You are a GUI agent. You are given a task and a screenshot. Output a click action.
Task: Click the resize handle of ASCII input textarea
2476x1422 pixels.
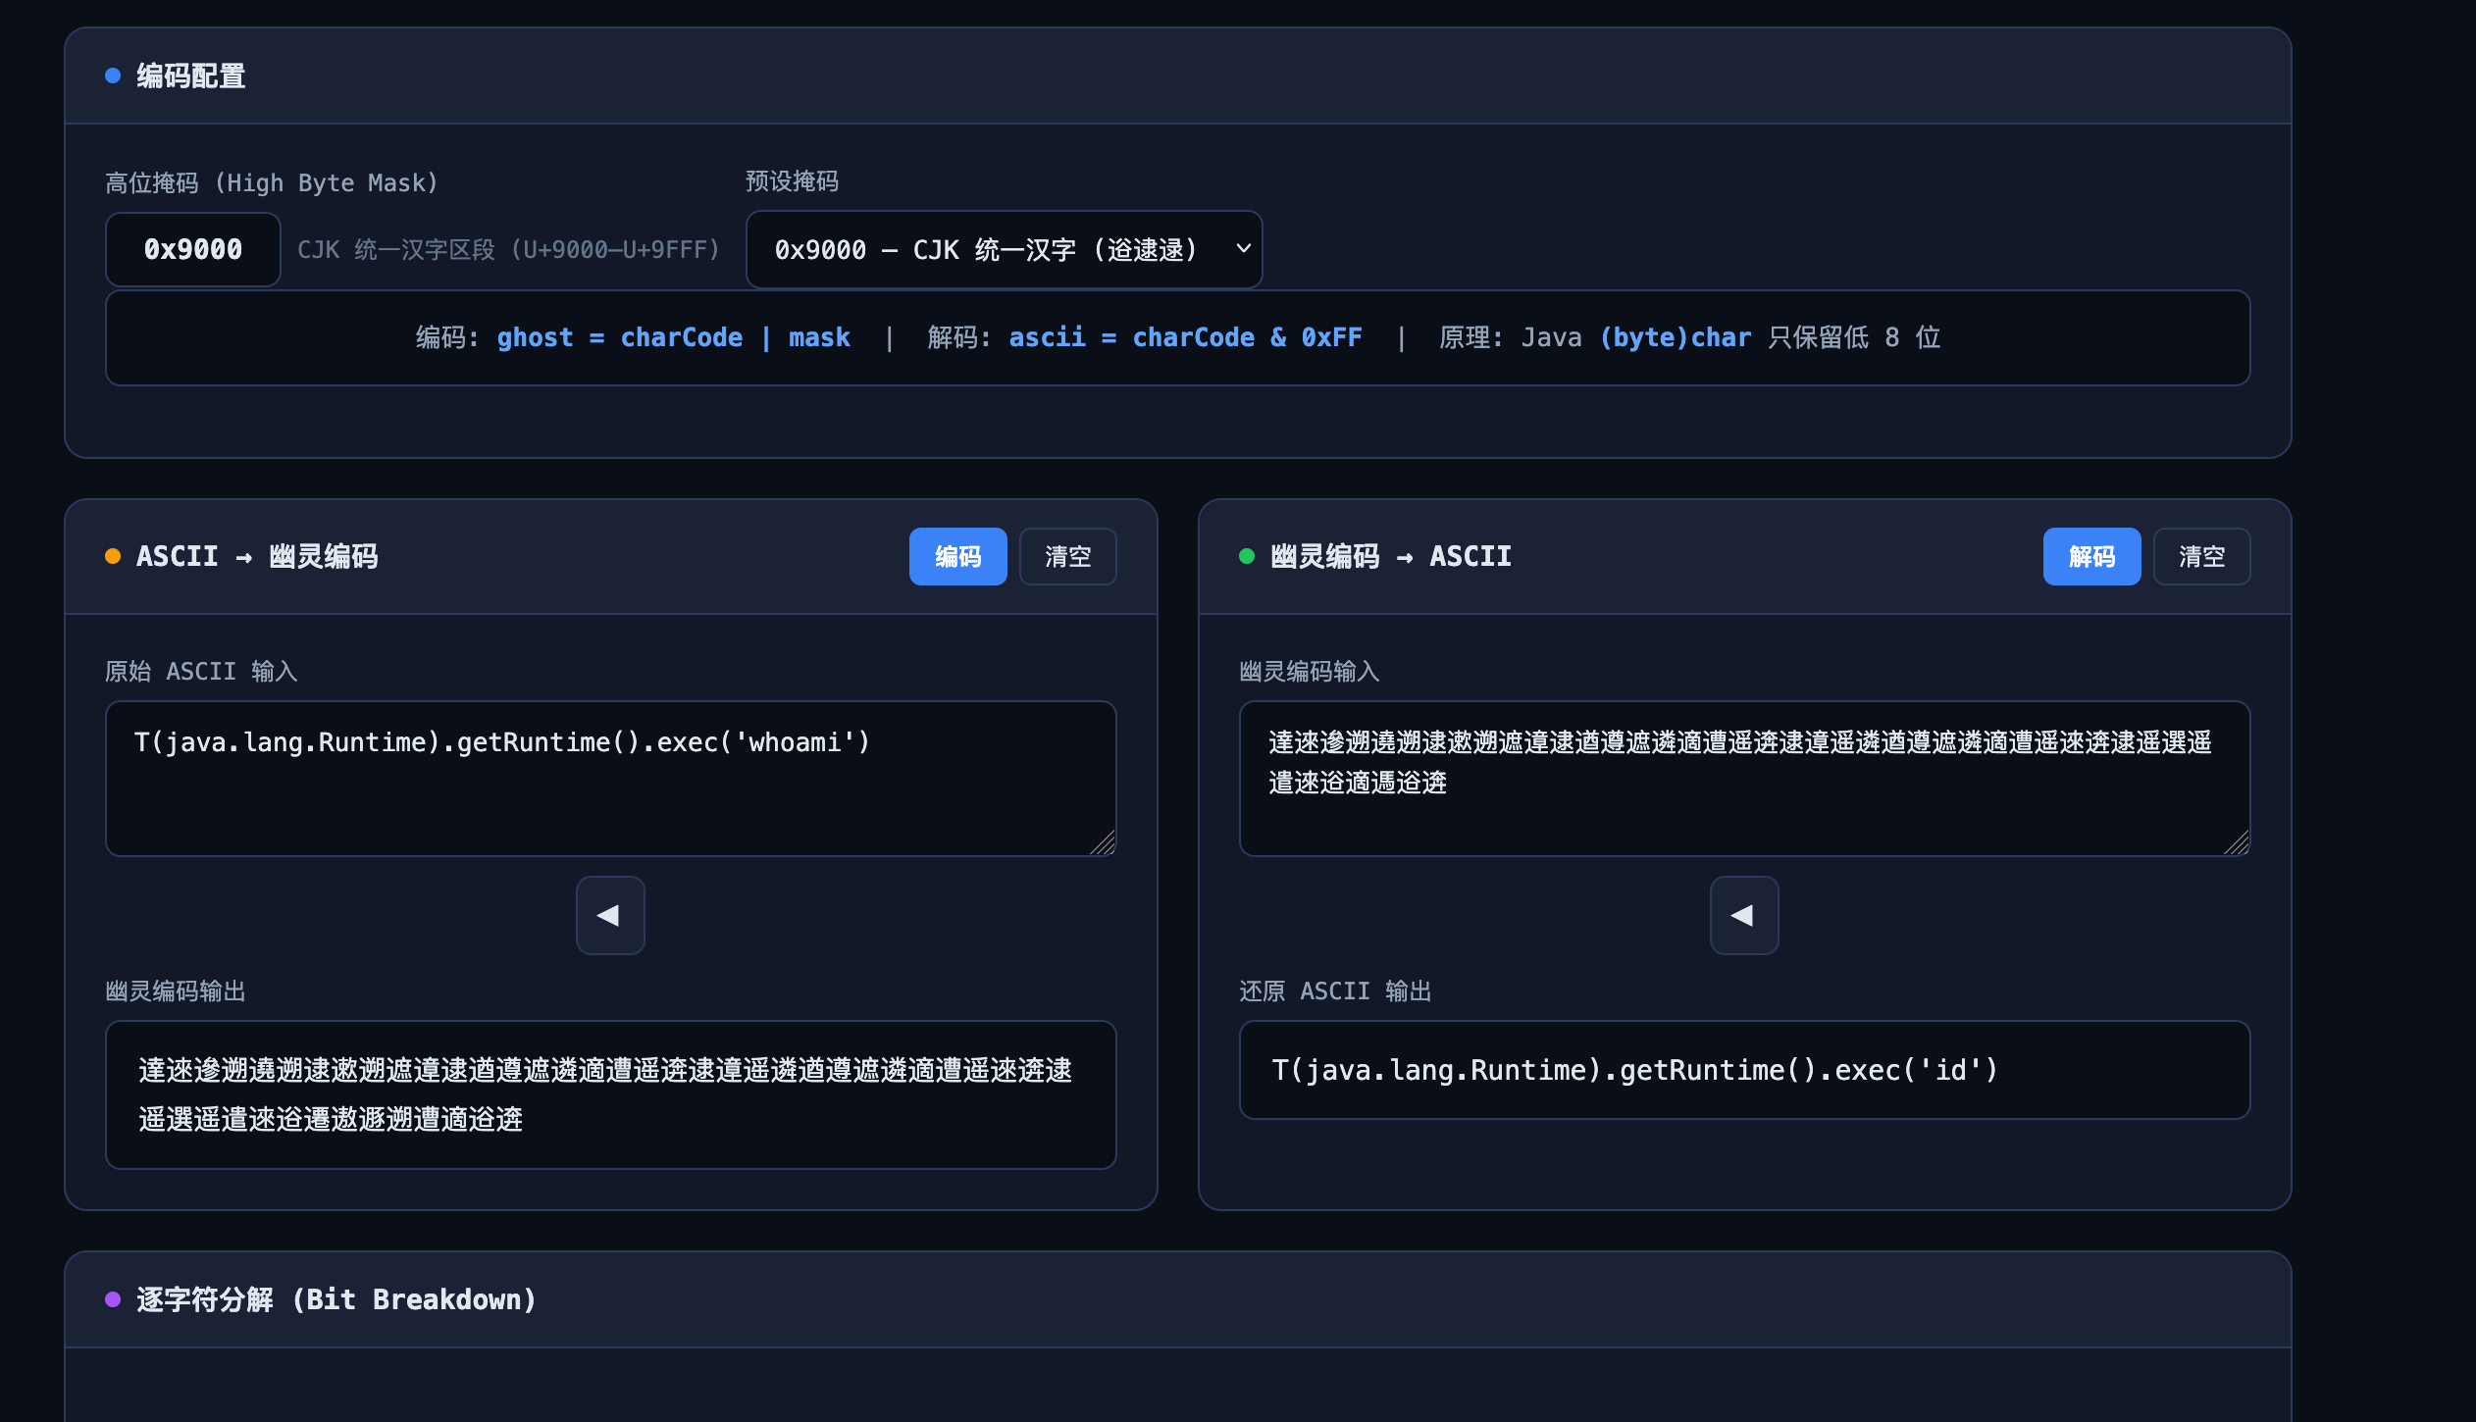point(1104,843)
